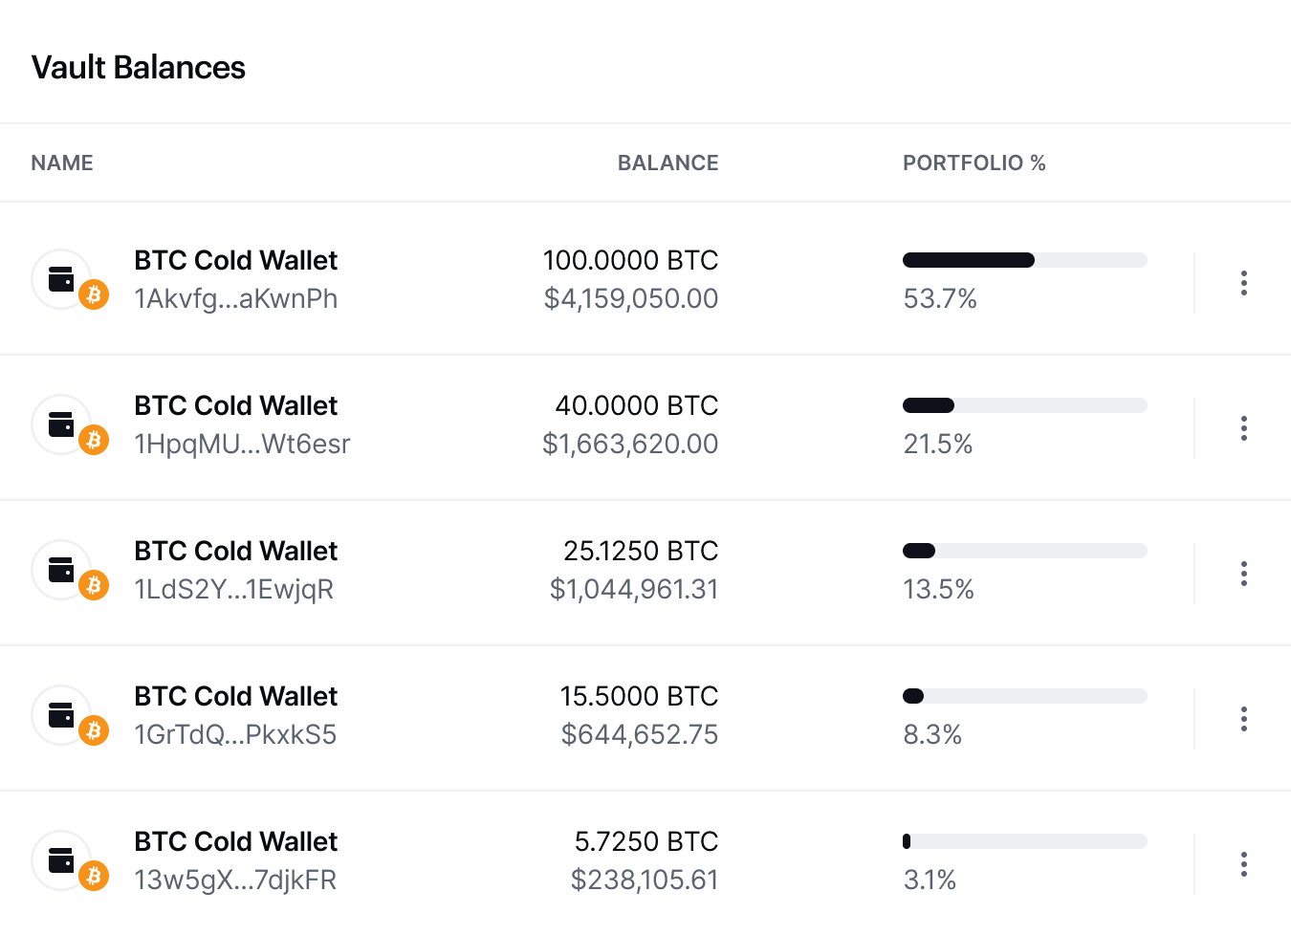Click wallet icon of 1HpqMU...Wt6esr row
The width and height of the screenshot is (1291, 935).
point(61,424)
